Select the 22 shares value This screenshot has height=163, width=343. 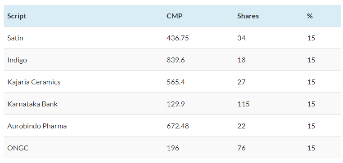coord(242,126)
